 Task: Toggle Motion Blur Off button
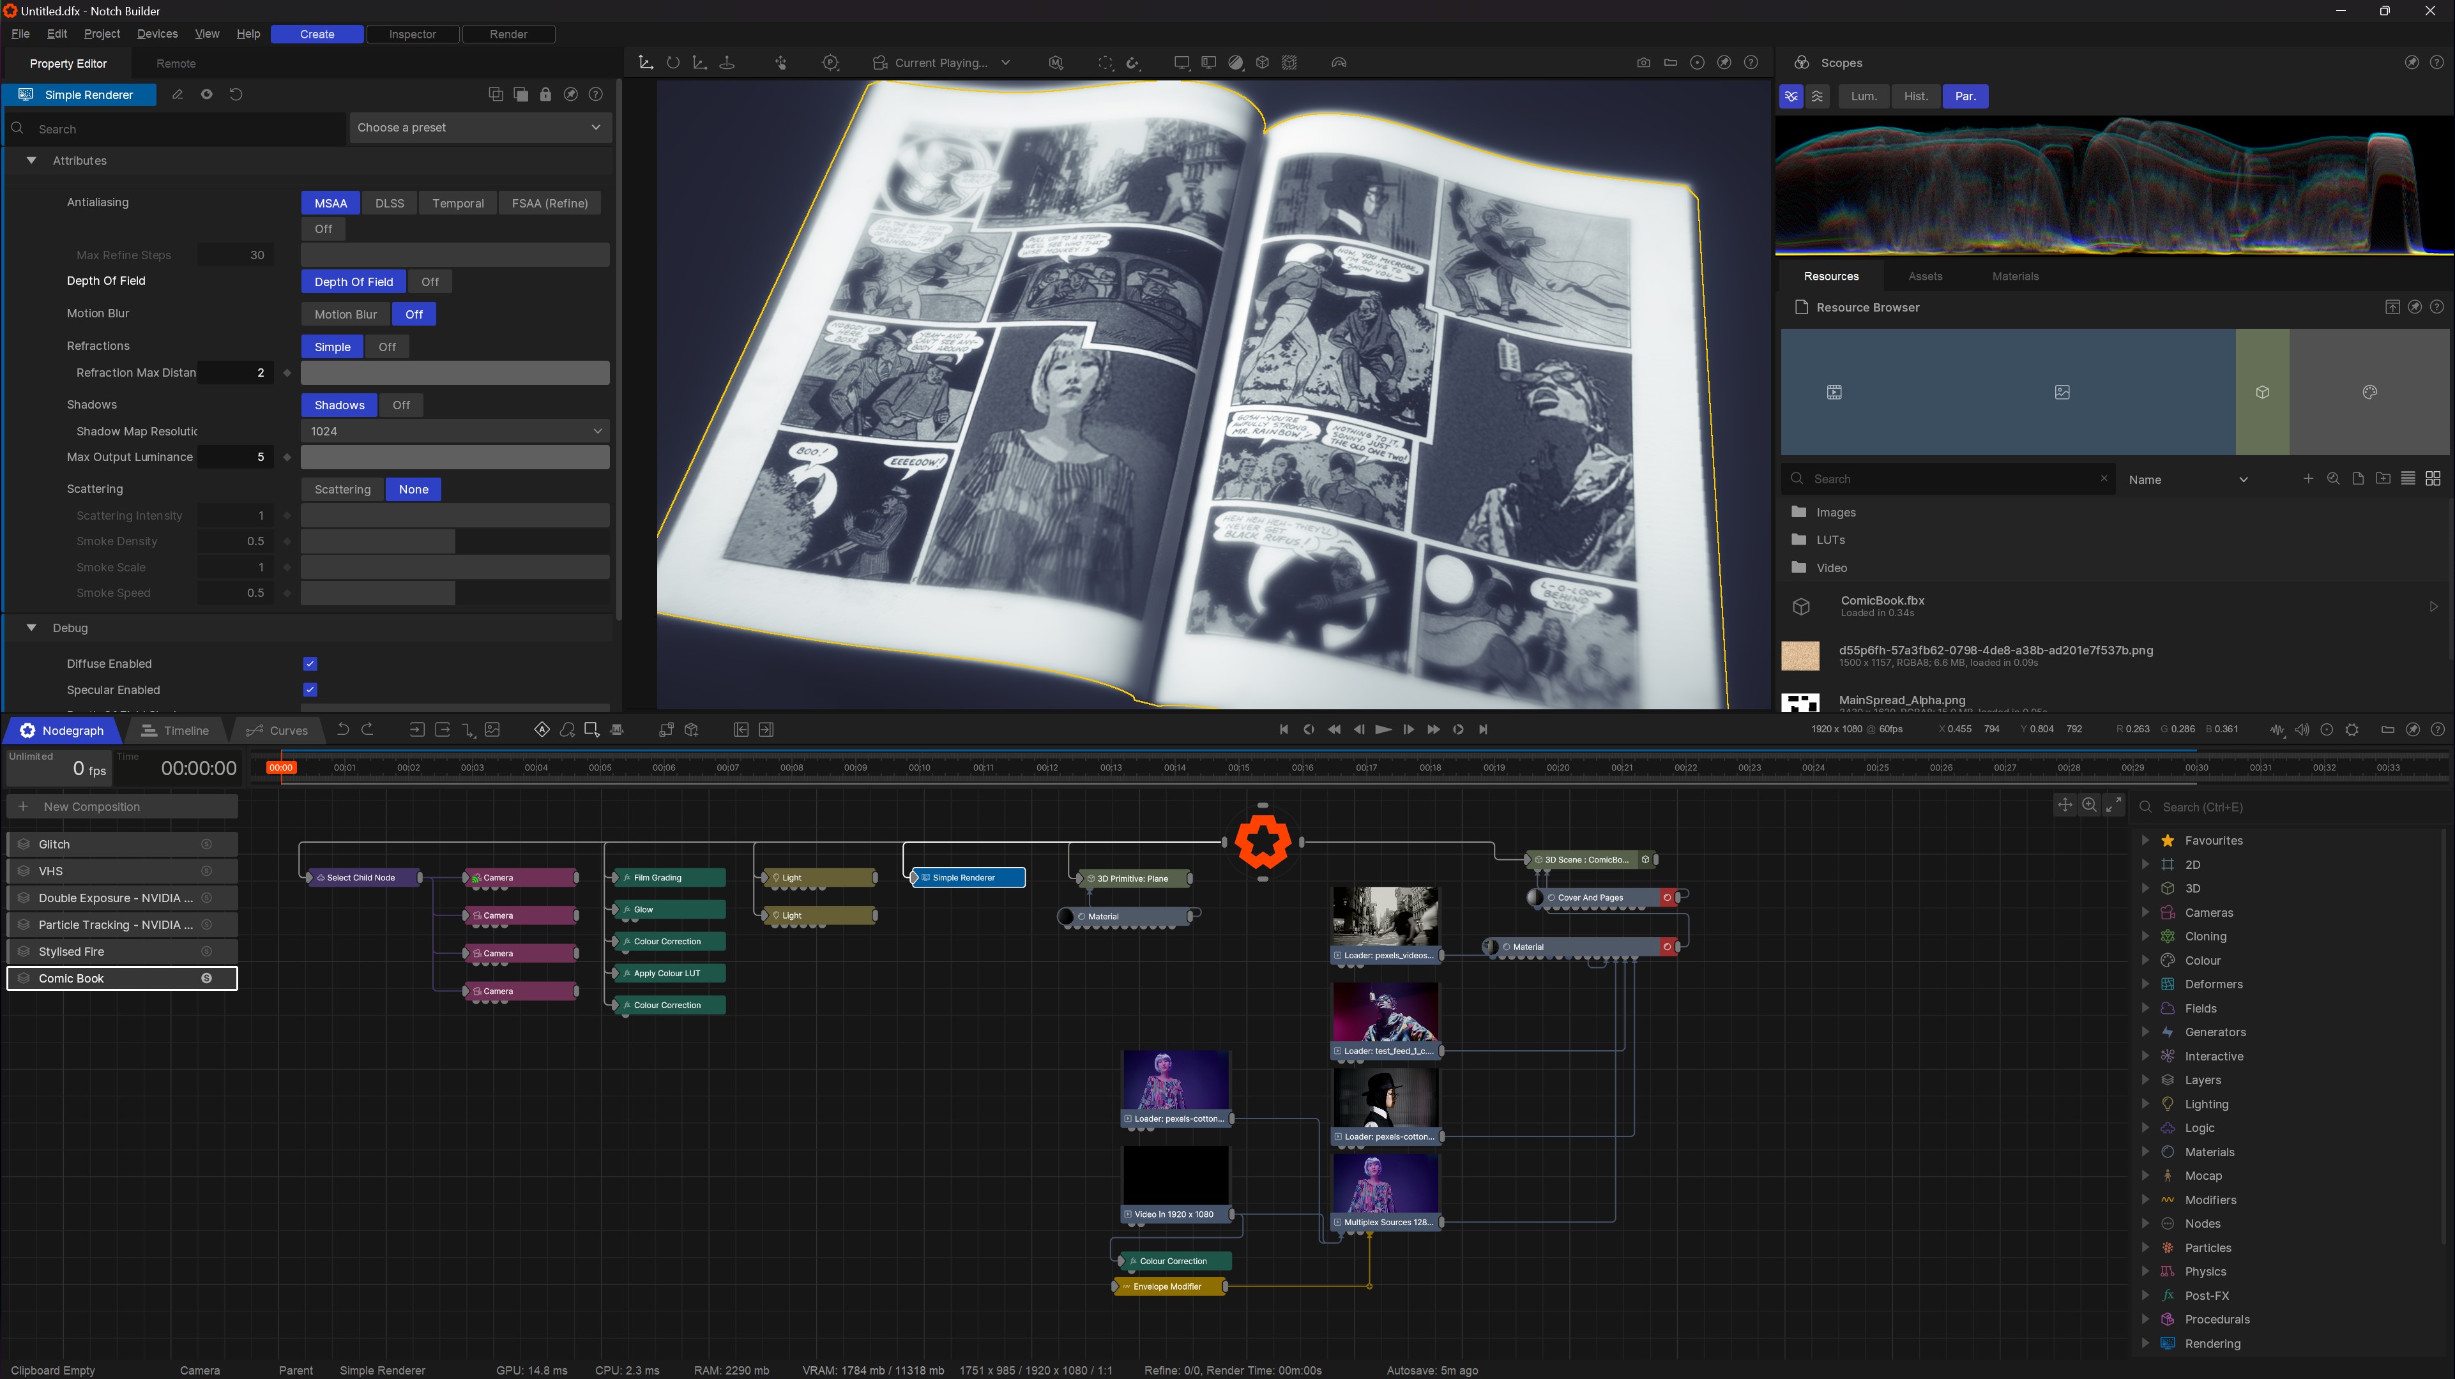413,313
